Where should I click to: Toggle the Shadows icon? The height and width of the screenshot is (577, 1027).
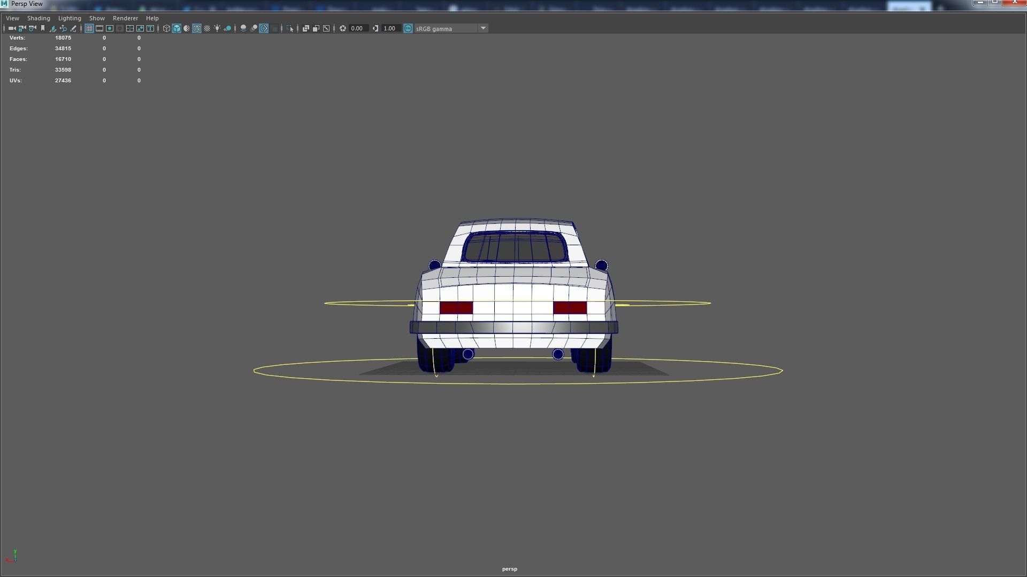tap(227, 28)
